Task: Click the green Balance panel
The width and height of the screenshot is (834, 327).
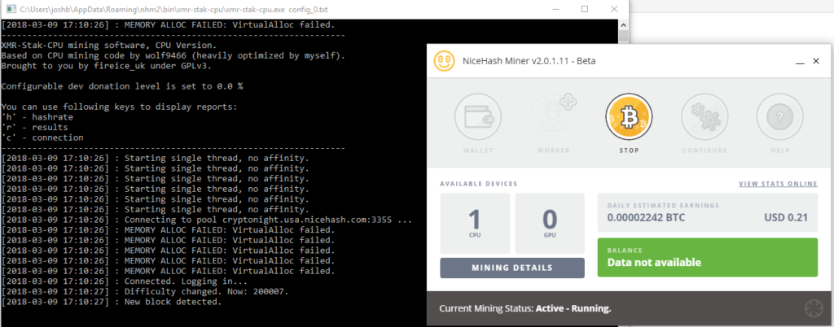Action: [708, 258]
